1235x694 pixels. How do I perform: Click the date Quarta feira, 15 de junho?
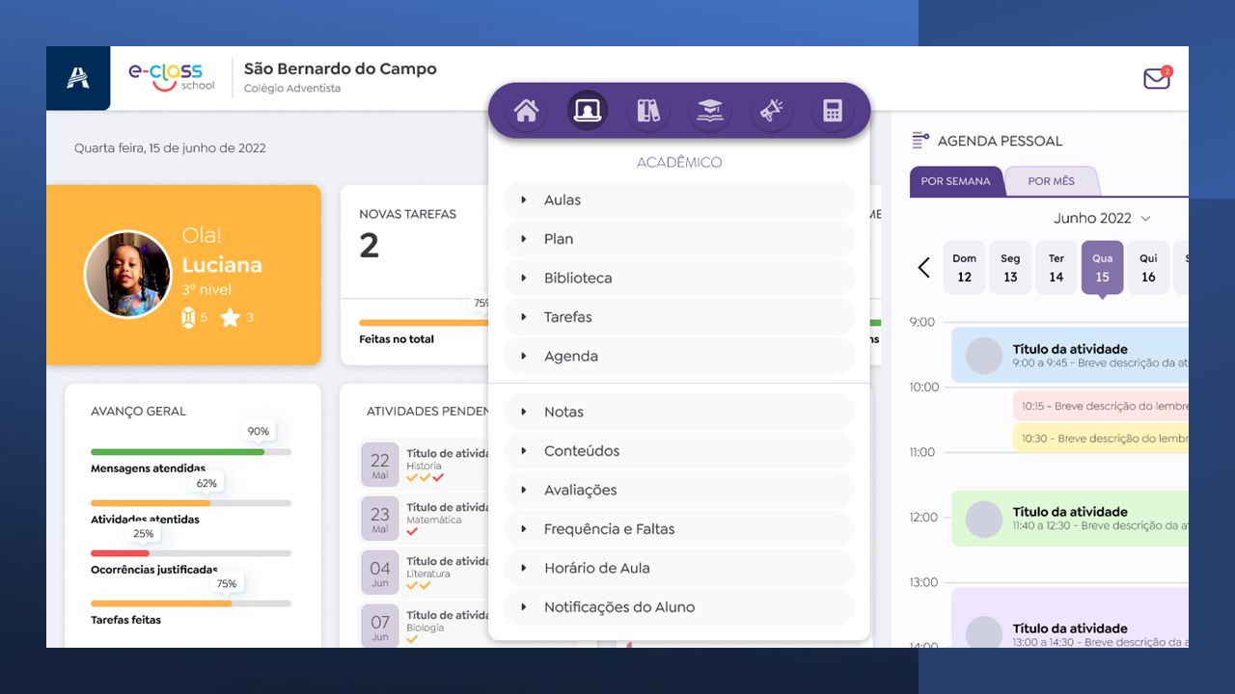pos(170,148)
